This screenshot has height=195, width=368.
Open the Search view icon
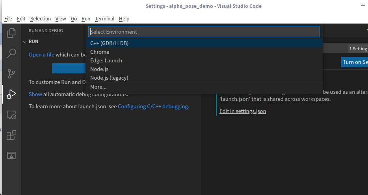[x=11, y=53]
